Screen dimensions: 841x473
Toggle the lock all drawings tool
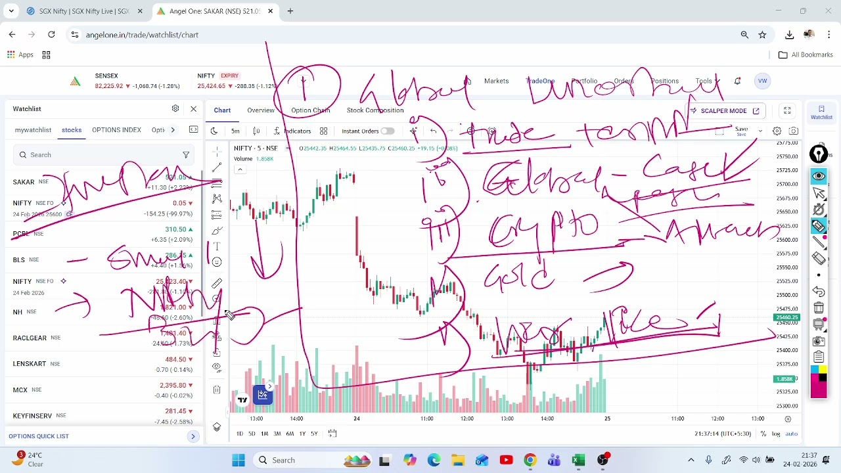(x=217, y=353)
